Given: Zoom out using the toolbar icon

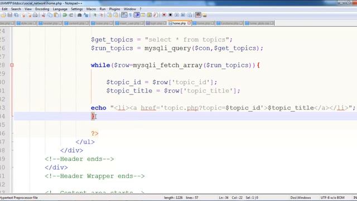Looking at the screenshot, I should [x=102, y=15].
